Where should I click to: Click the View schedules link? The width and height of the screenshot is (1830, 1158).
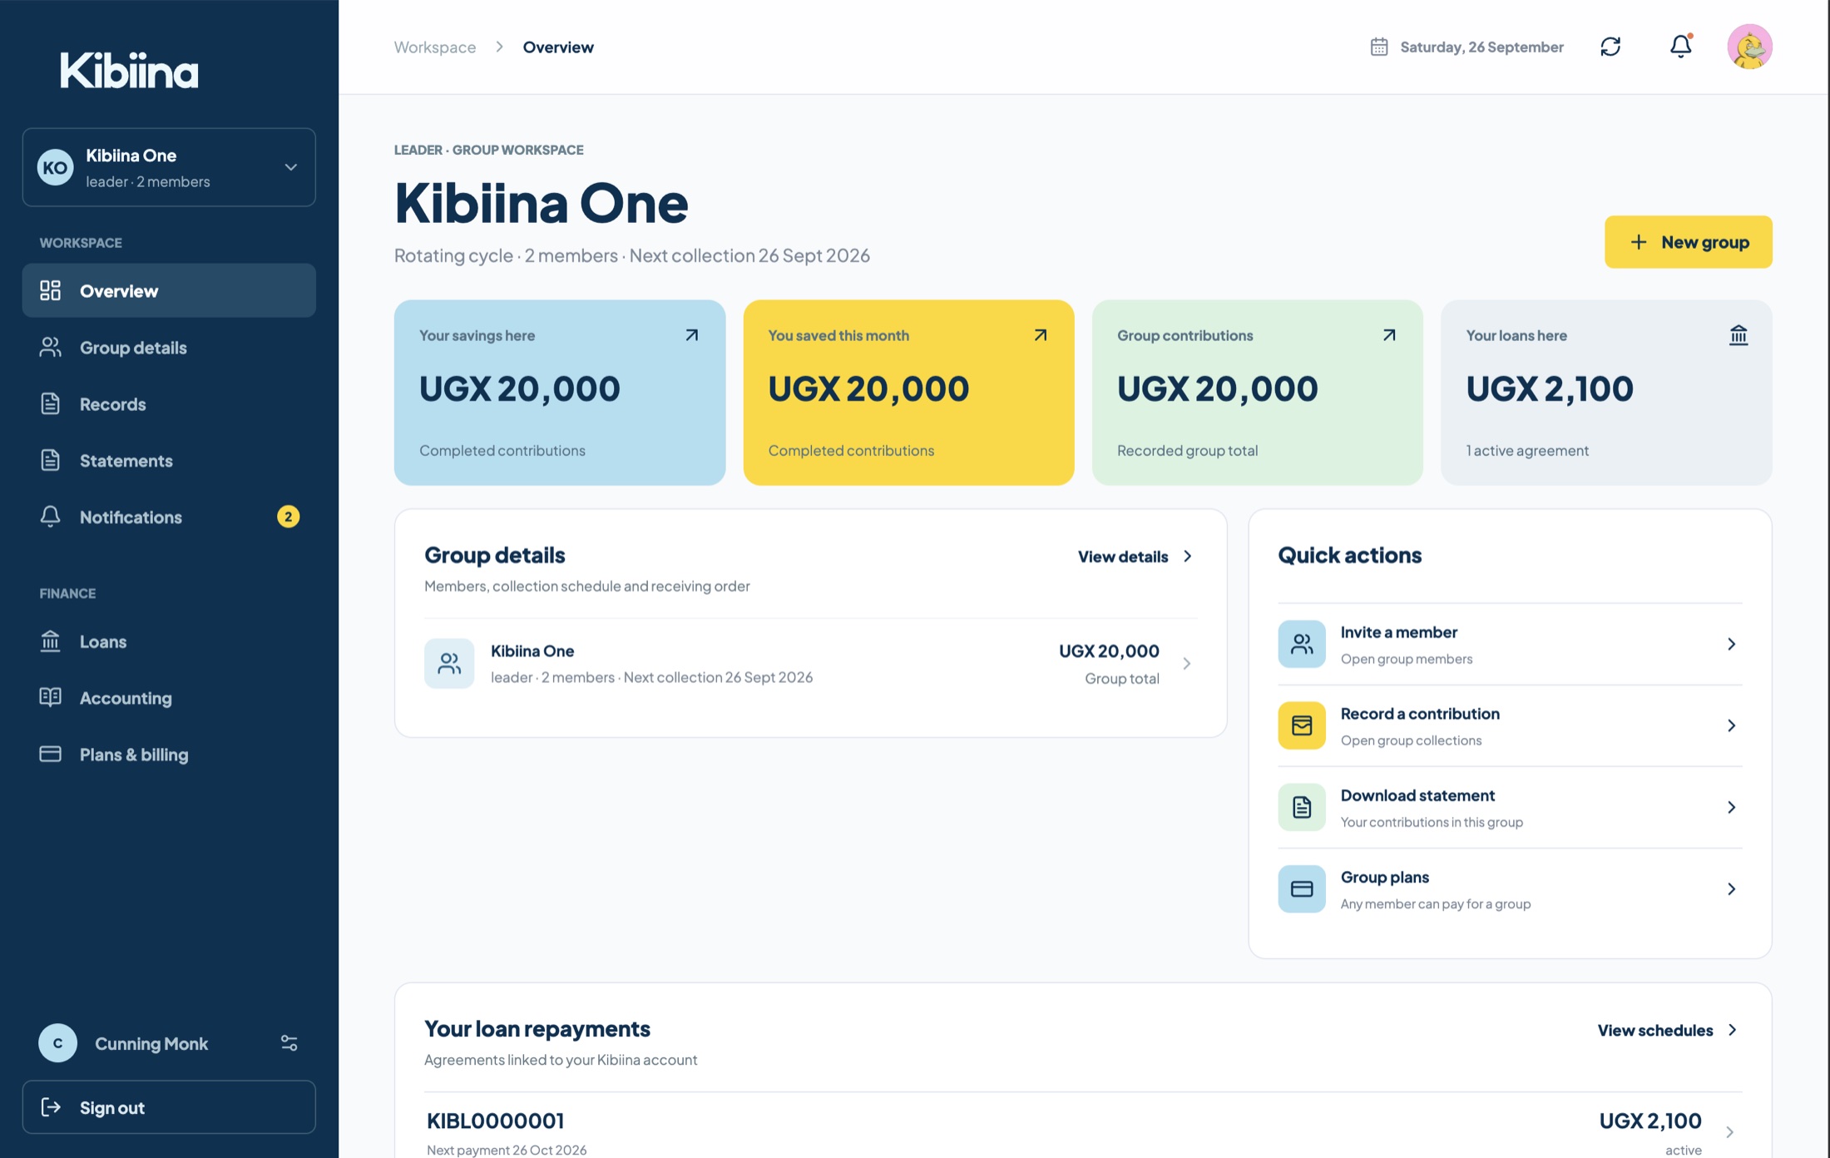coord(1668,1030)
